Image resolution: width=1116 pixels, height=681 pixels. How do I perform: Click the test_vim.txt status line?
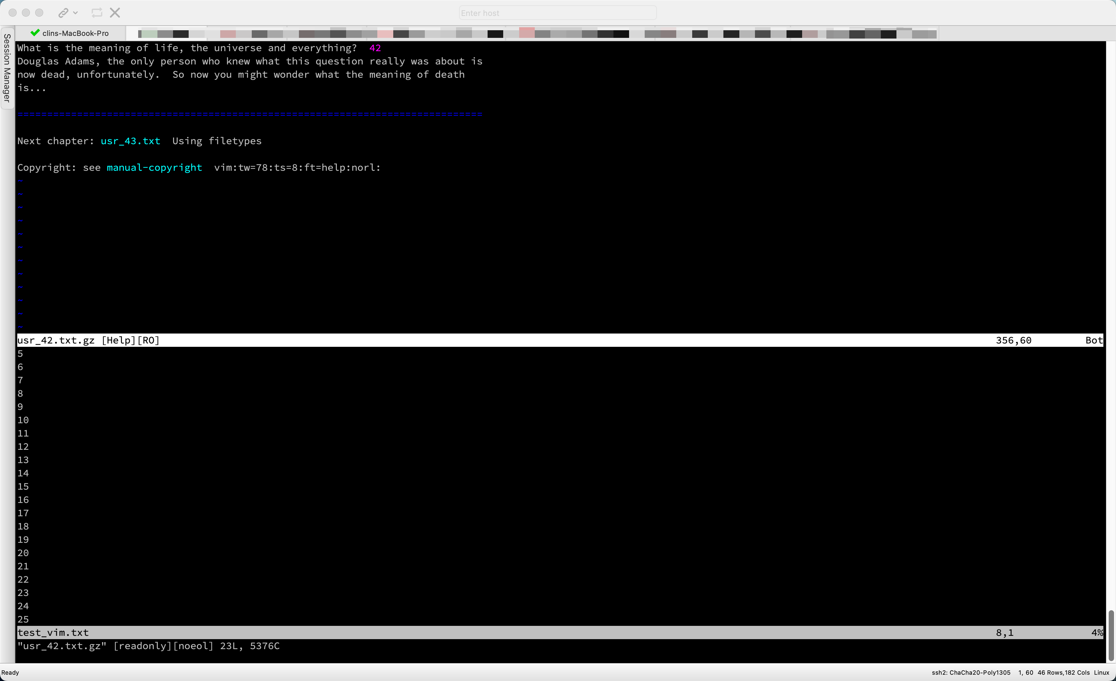pos(560,632)
